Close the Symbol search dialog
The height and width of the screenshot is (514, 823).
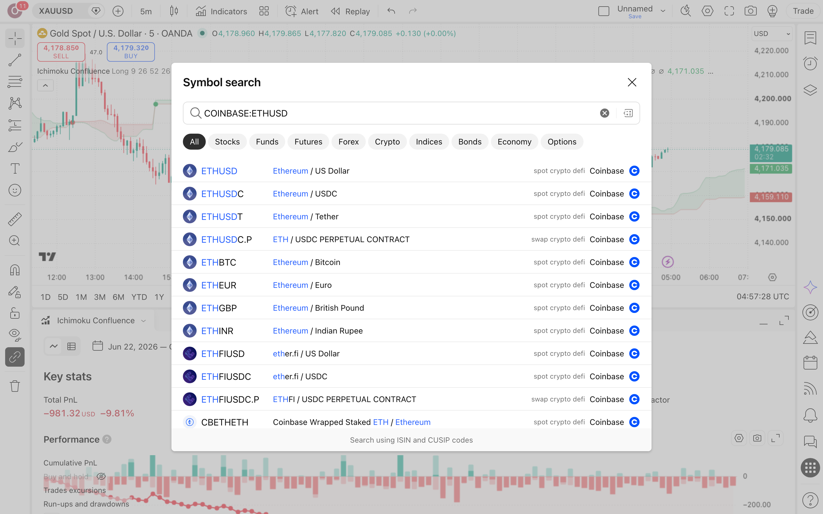pyautogui.click(x=632, y=82)
